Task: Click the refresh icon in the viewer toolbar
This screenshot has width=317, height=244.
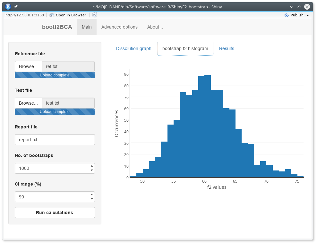Action: tap(94, 15)
